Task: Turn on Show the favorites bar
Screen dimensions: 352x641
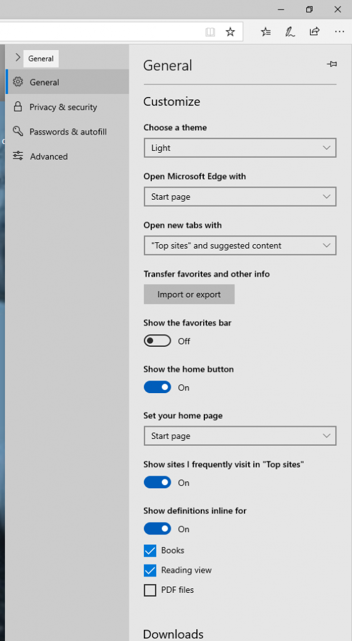Action: pos(157,341)
